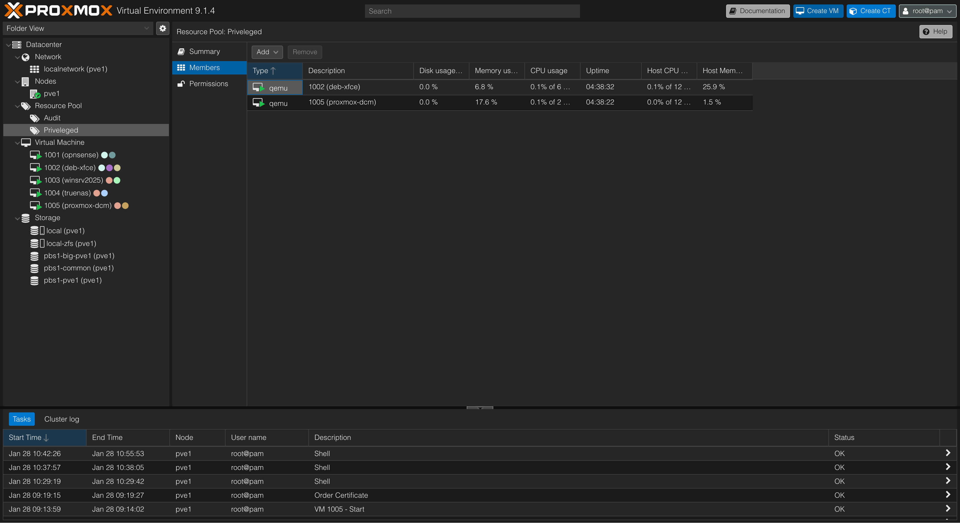Screen dimensions: 960x523
Task: Click the purple tag dot on 1002 (deb-xfce)
Action: pos(109,168)
